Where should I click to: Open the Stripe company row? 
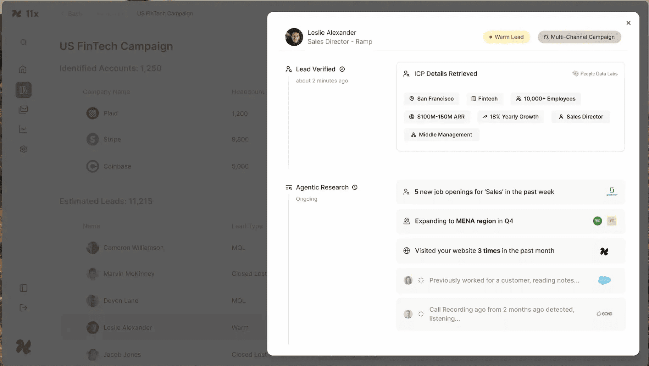(x=164, y=139)
